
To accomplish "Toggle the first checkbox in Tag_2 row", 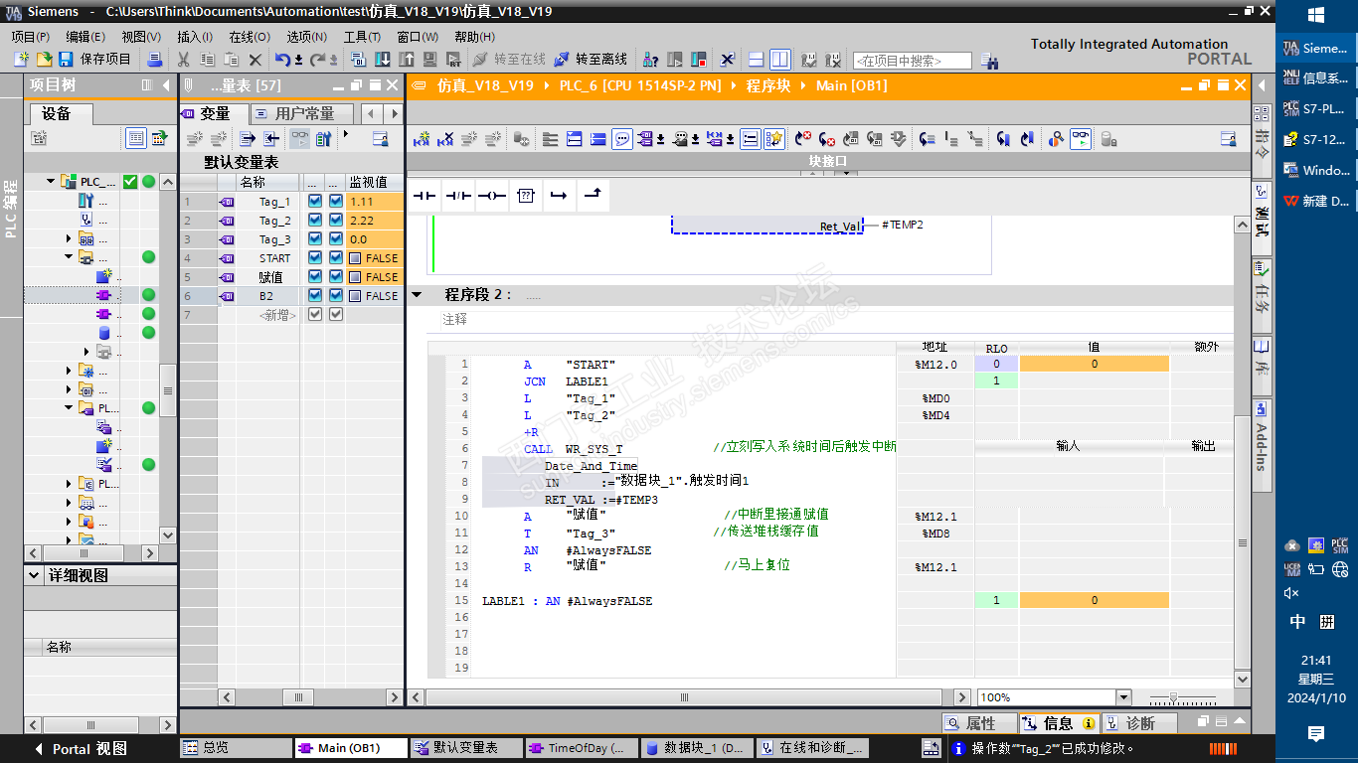I will (x=315, y=221).
